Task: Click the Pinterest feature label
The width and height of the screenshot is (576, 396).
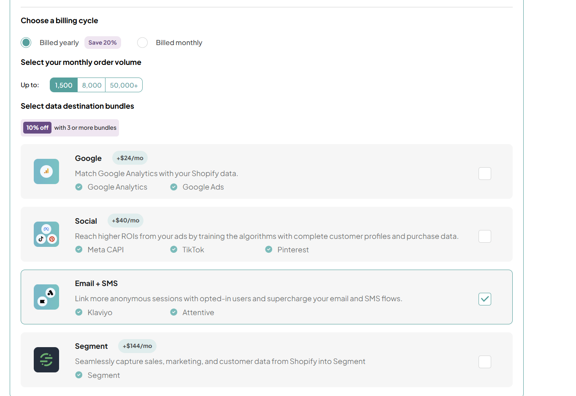Action: pyautogui.click(x=293, y=250)
